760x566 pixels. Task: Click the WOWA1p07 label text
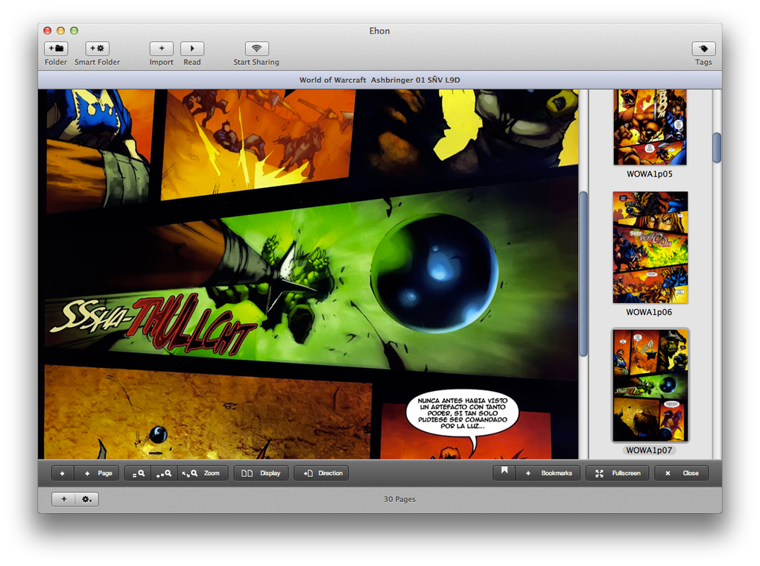pos(649,450)
